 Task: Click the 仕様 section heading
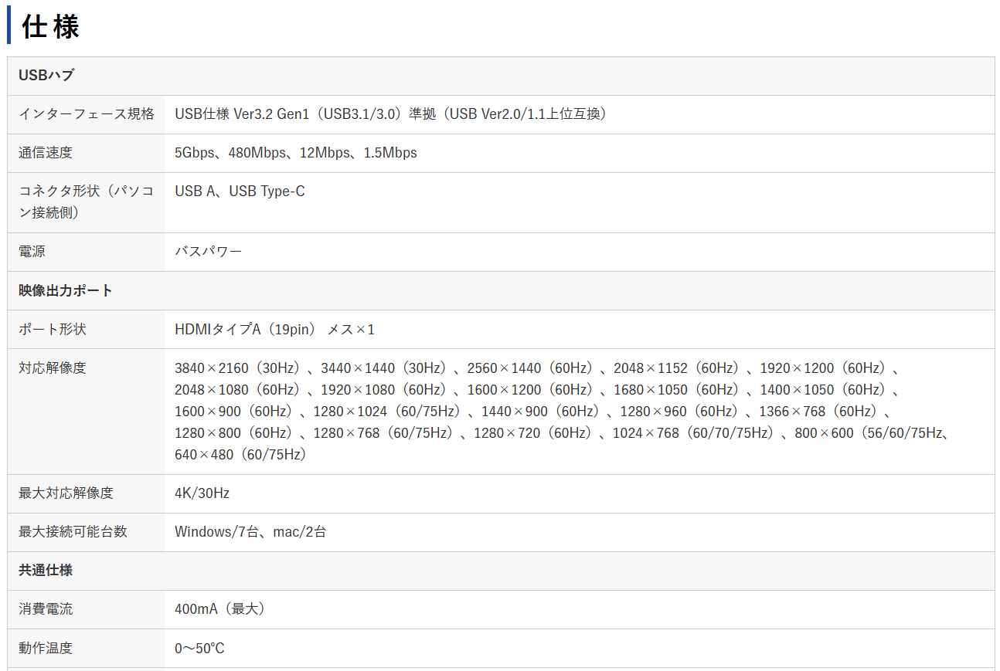tap(51, 26)
